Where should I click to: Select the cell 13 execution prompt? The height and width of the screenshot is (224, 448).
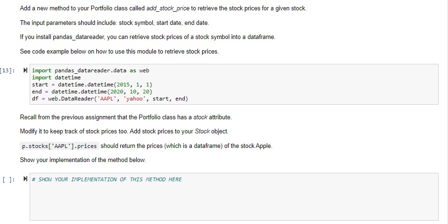point(8,70)
